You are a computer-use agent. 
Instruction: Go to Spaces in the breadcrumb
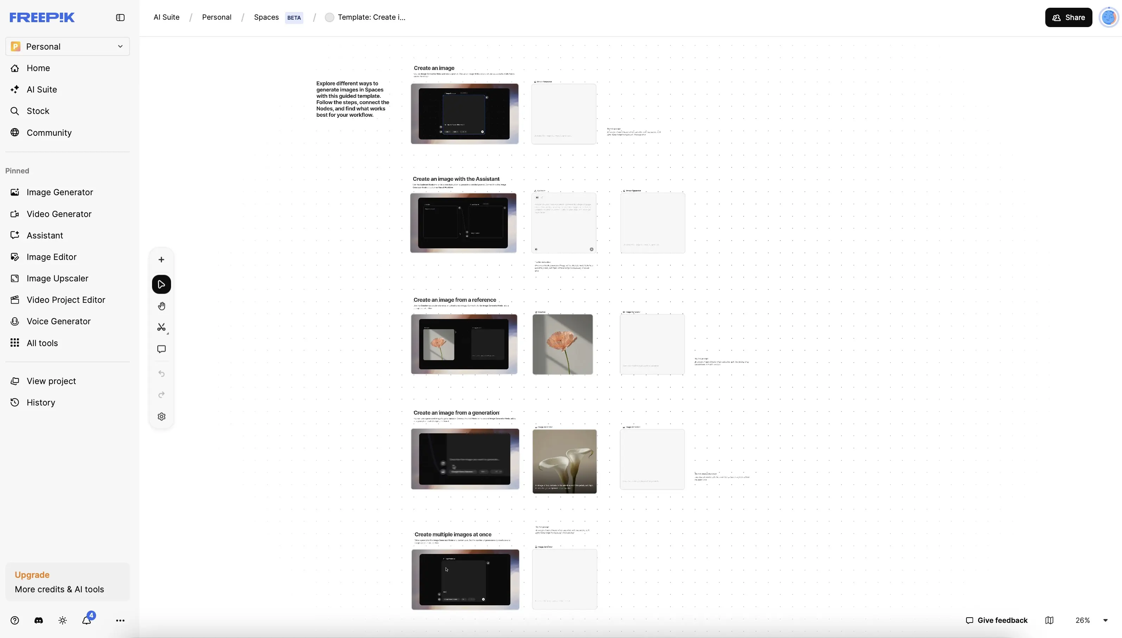click(x=266, y=18)
